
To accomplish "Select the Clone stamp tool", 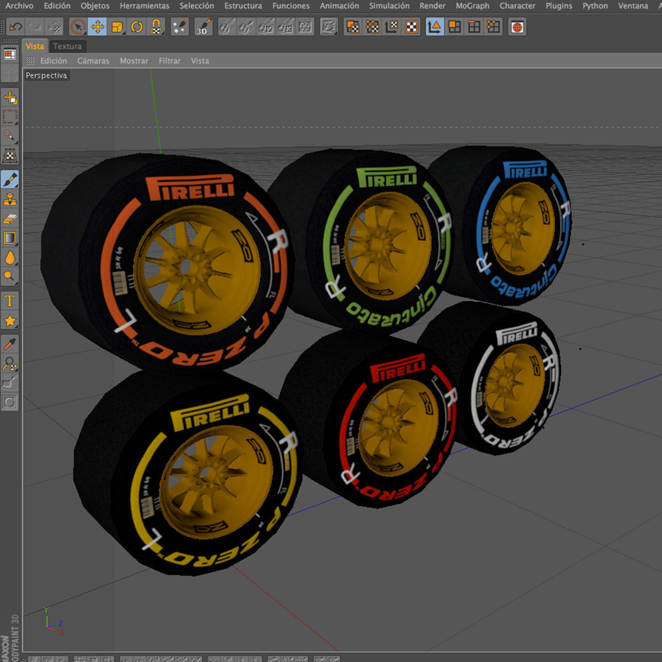I will point(10,199).
